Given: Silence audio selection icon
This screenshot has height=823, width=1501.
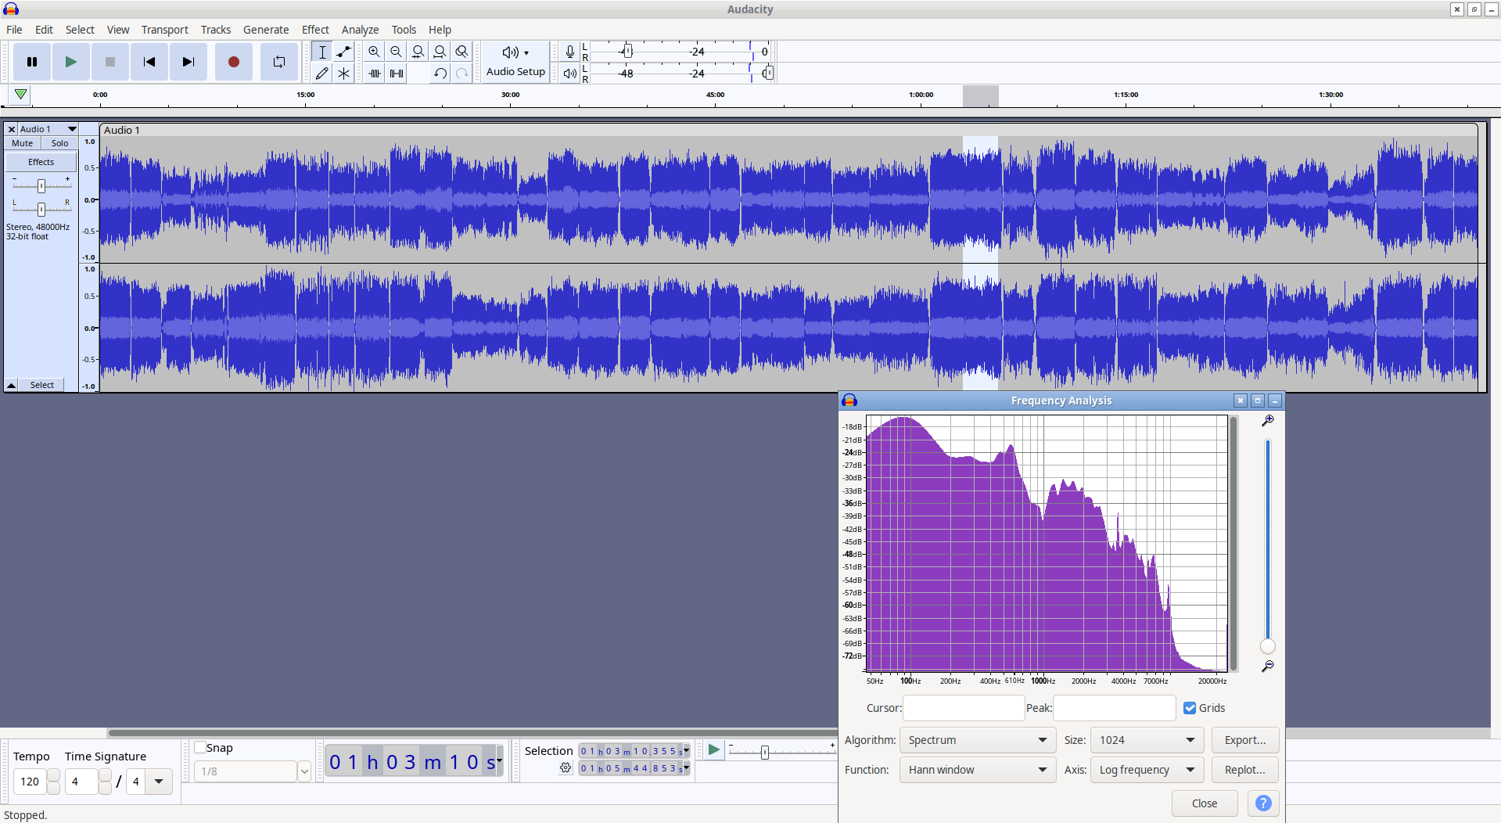Looking at the screenshot, I should click(x=397, y=74).
